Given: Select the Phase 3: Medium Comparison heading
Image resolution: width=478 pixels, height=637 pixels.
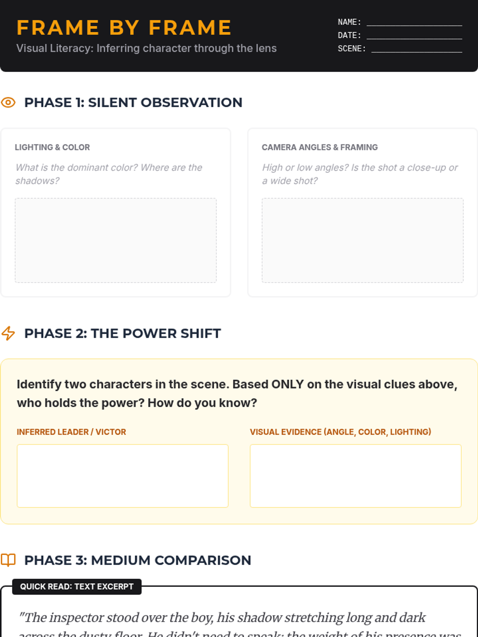Looking at the screenshot, I should coord(137,560).
